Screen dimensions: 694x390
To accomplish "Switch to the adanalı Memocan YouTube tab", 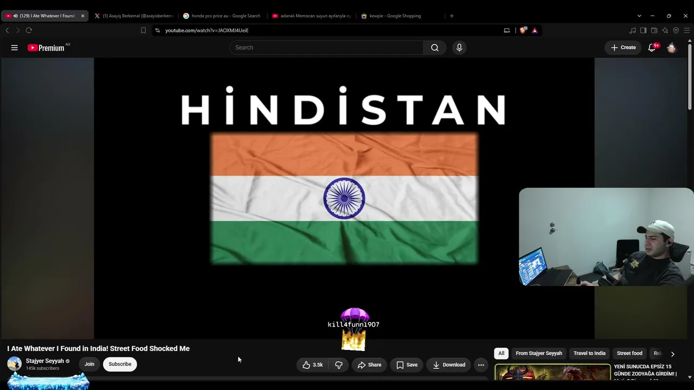I will [311, 16].
